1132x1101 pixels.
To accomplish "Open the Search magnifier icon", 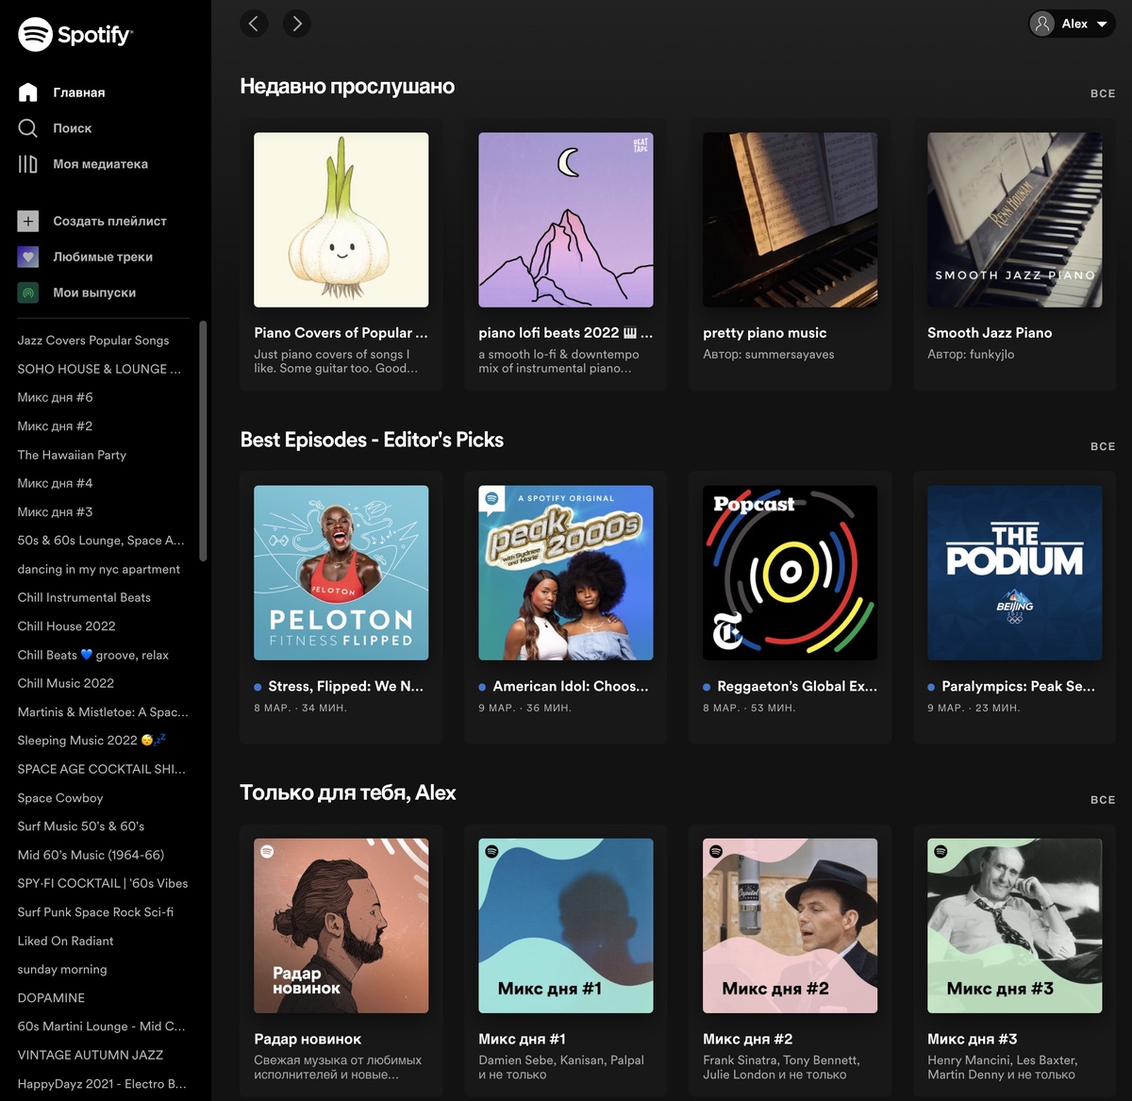I will coord(28,128).
